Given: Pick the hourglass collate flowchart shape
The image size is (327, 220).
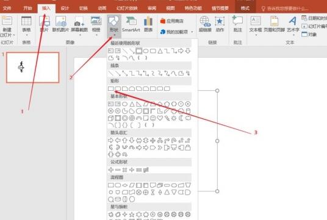Looking at the screenshot, I should (153, 192).
